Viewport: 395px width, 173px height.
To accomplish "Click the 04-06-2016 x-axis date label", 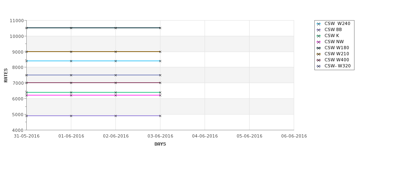I will [x=205, y=136].
